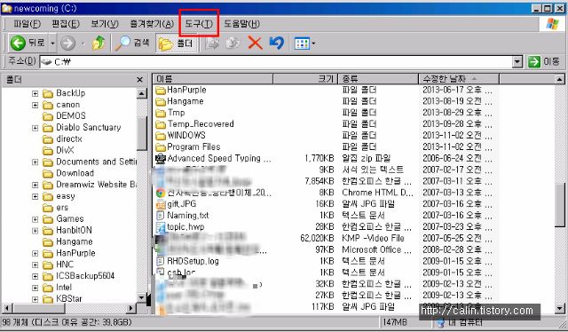568x332 pixels.
Task: Click the BackUp folder icon in tree
Action: pyautogui.click(x=48, y=93)
